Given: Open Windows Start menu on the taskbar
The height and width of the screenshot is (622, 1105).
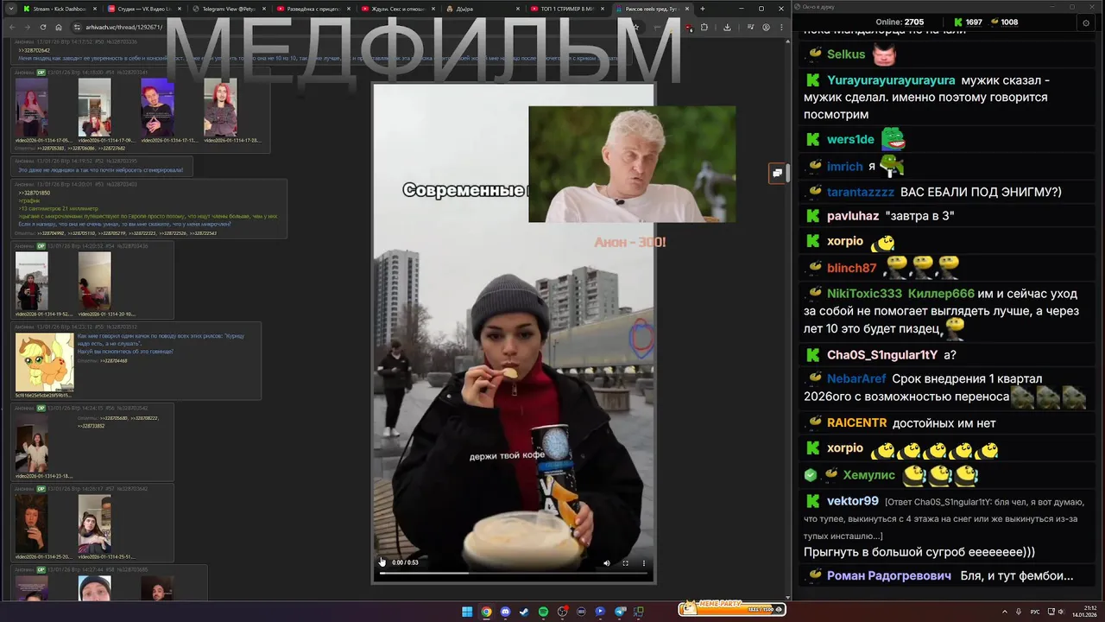Looking at the screenshot, I should pyautogui.click(x=467, y=612).
